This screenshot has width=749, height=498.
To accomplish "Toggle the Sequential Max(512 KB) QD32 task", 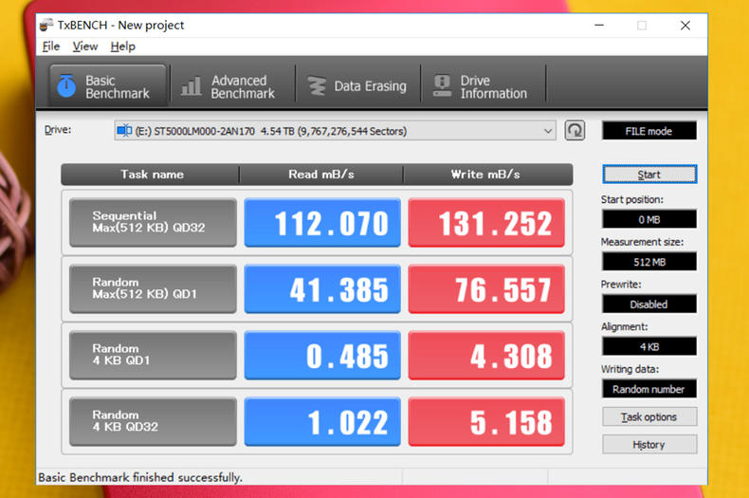I will tap(153, 223).
